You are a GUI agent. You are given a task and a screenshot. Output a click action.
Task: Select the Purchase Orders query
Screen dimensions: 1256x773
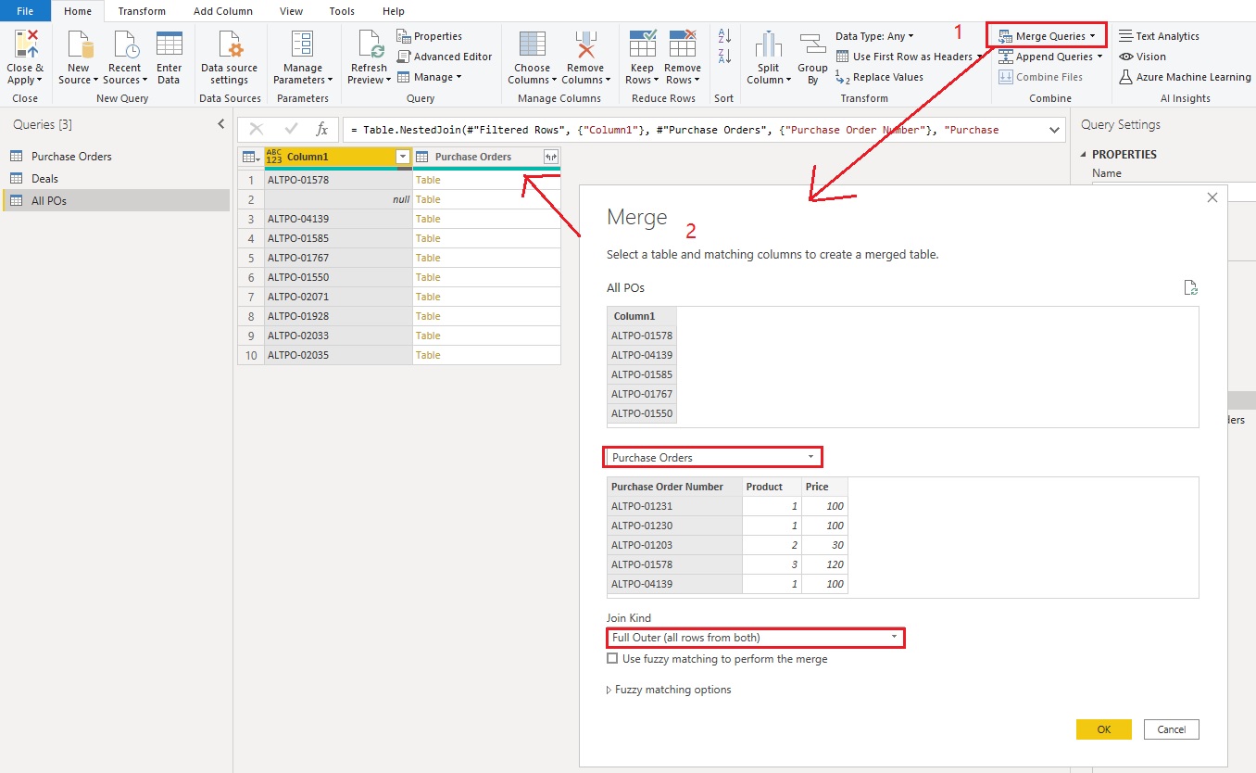(x=71, y=157)
